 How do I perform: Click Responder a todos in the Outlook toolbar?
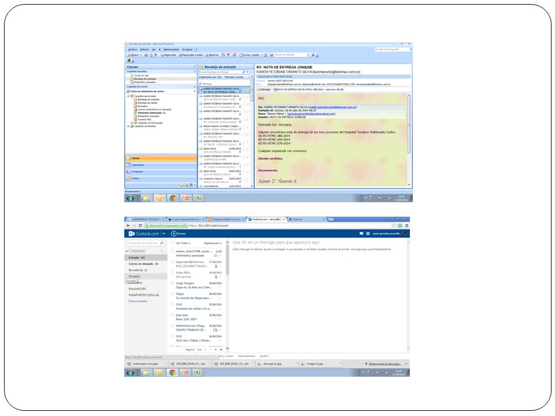click(191, 55)
